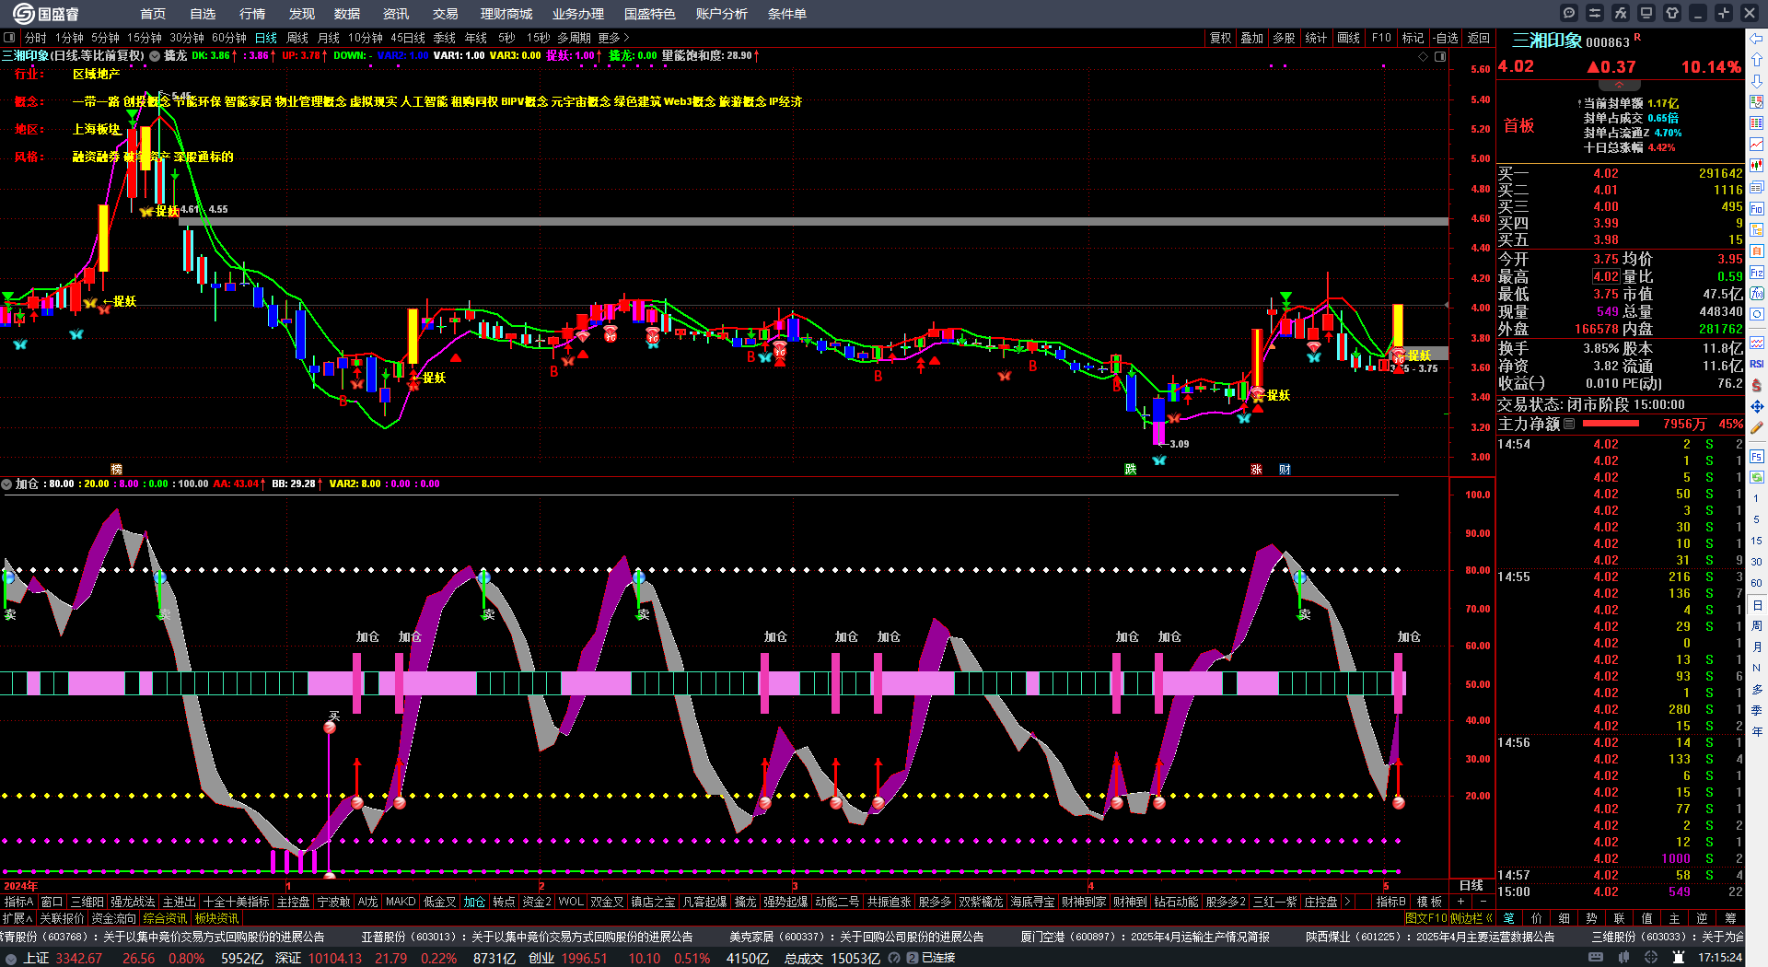This screenshot has height=967, width=1768.
Task: Click the screen display icon in title bar
Action: pyautogui.click(x=1646, y=13)
